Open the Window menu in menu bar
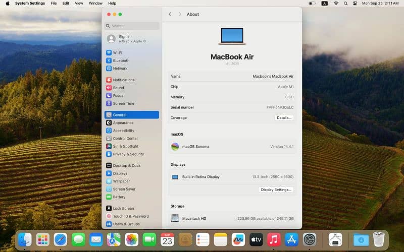Viewport: 404px width, 252px height. click(95, 3)
